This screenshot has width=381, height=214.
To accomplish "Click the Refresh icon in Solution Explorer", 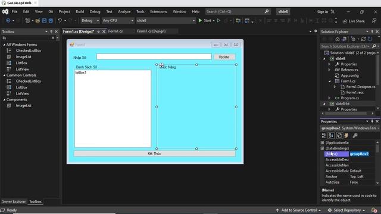I will point(370,39).
